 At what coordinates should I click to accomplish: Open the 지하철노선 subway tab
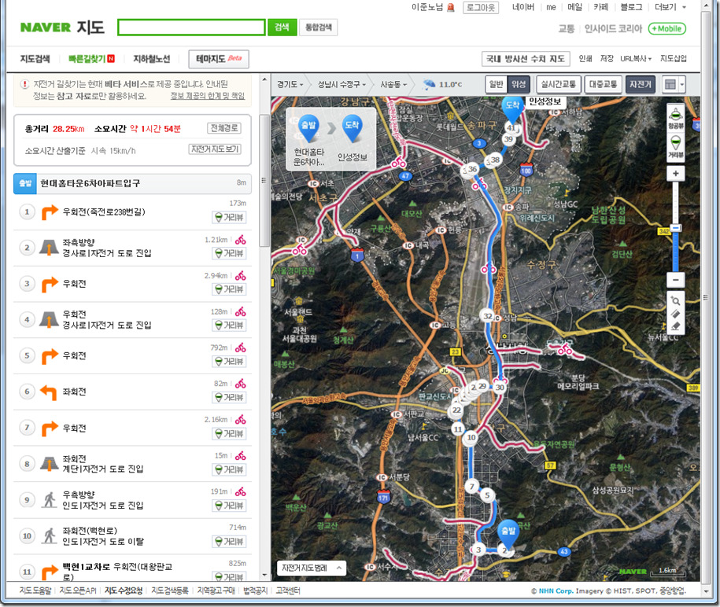(151, 59)
